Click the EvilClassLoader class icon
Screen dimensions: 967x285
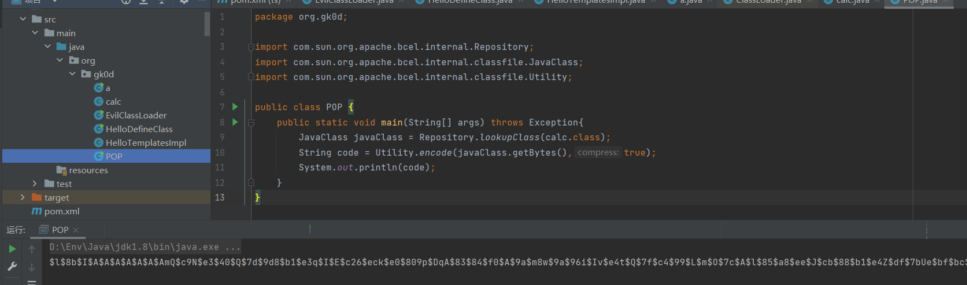tap(99, 115)
